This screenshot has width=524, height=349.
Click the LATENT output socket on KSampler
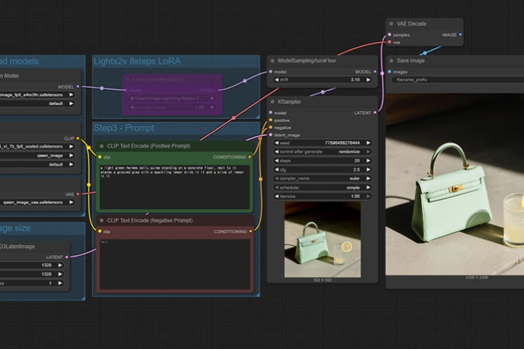[376, 113]
